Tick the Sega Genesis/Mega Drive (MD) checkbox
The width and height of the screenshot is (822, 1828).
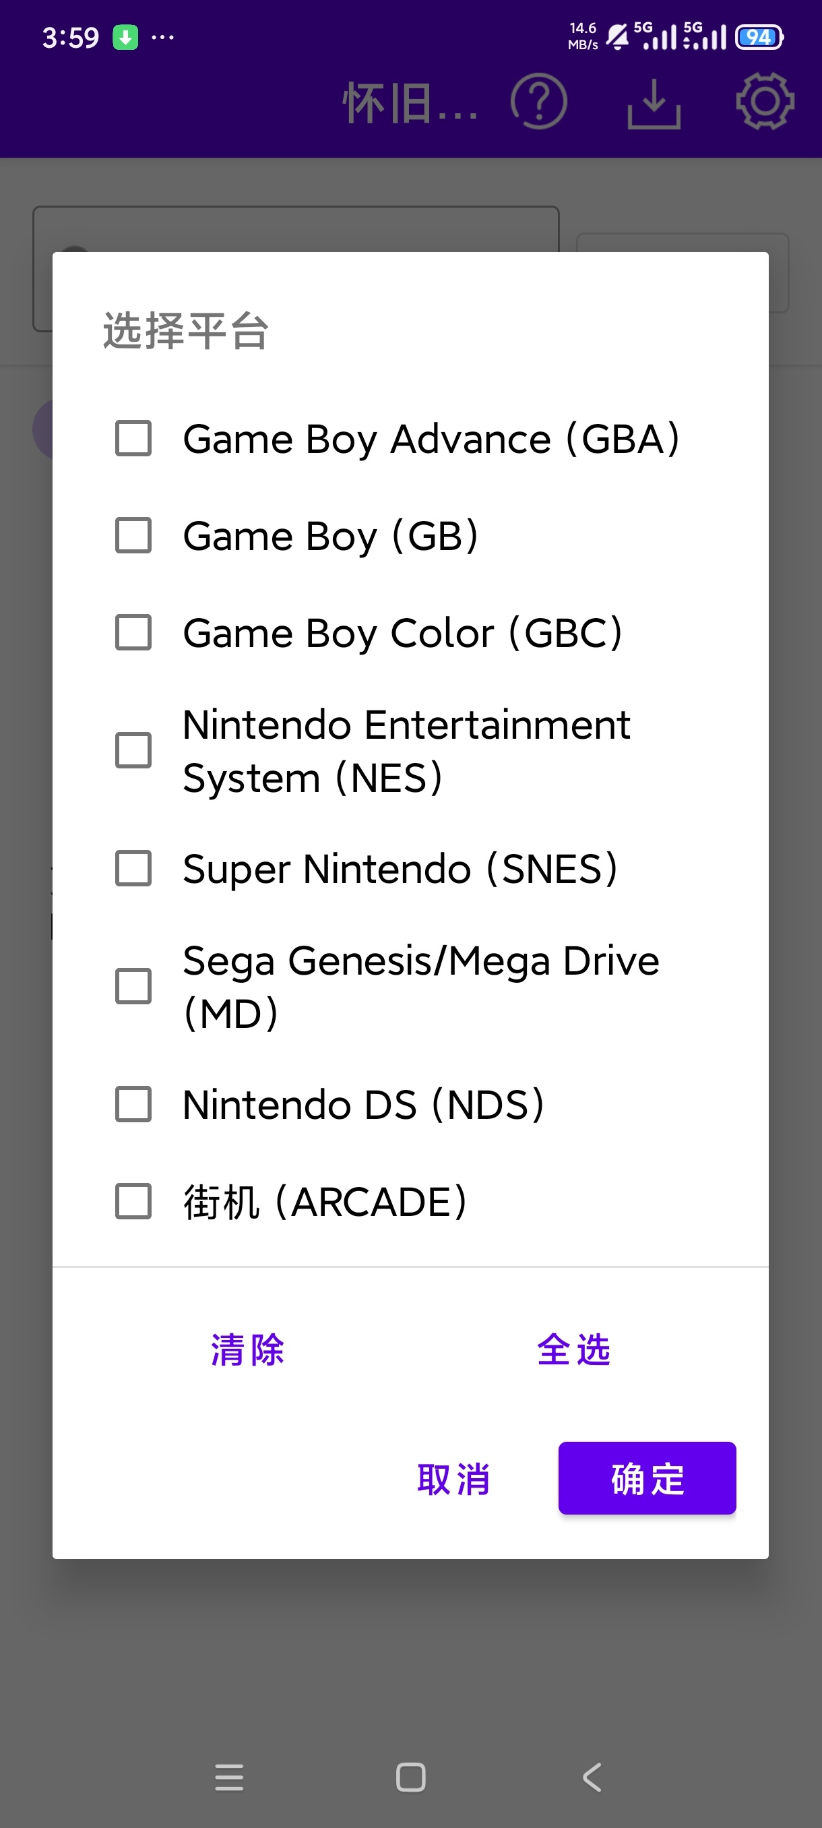pyautogui.click(x=133, y=985)
